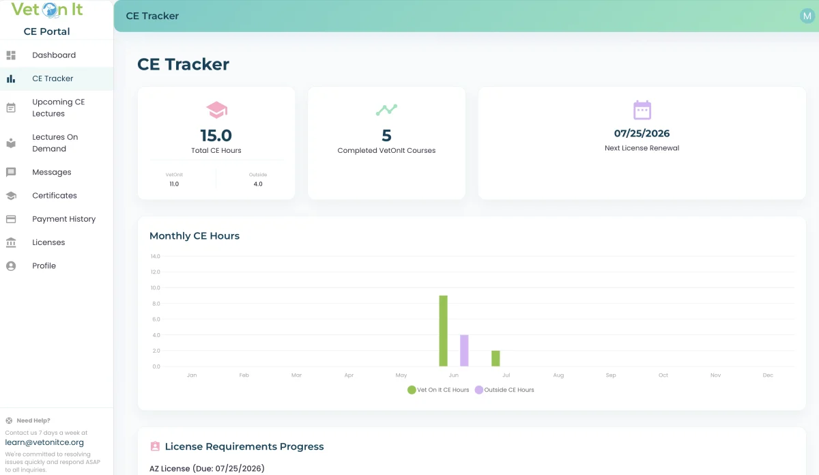
Task: Open the Licenses page
Action: coord(57,242)
